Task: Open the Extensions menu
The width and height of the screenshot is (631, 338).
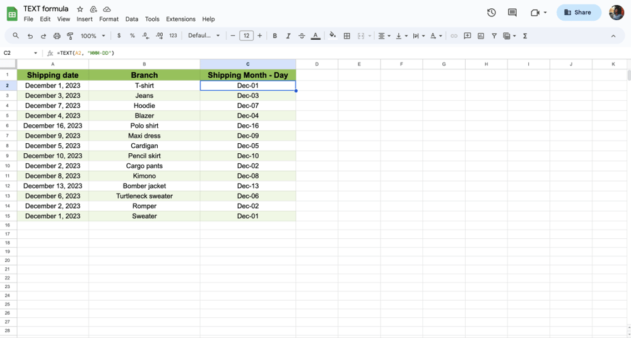Action: (x=180, y=20)
